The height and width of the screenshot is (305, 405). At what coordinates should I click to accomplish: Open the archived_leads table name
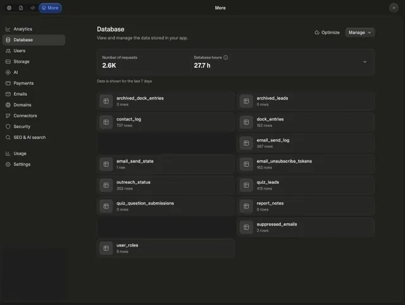[x=272, y=98]
